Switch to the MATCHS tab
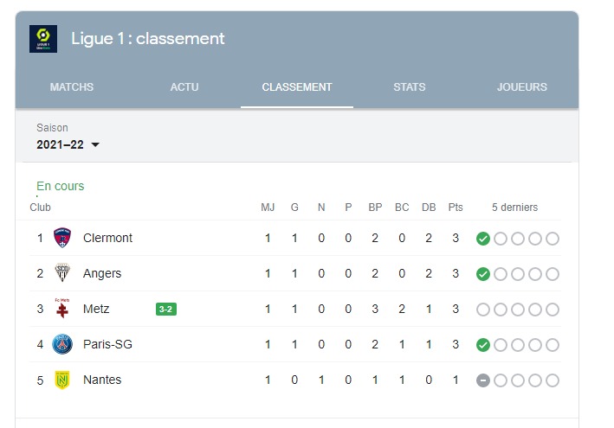614x428 pixels. (x=72, y=87)
